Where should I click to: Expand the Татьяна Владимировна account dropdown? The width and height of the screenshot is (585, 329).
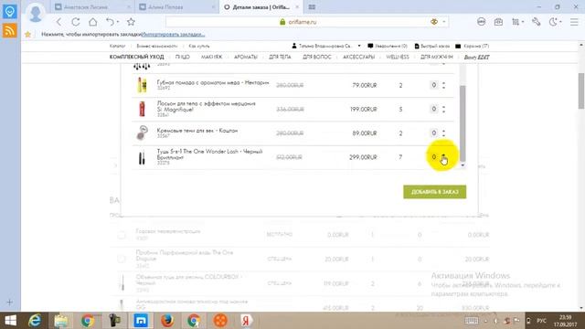(359, 46)
